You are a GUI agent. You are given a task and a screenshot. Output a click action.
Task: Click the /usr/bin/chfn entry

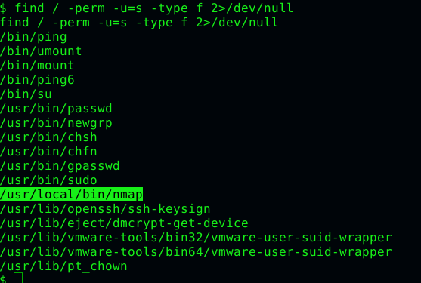(48, 152)
